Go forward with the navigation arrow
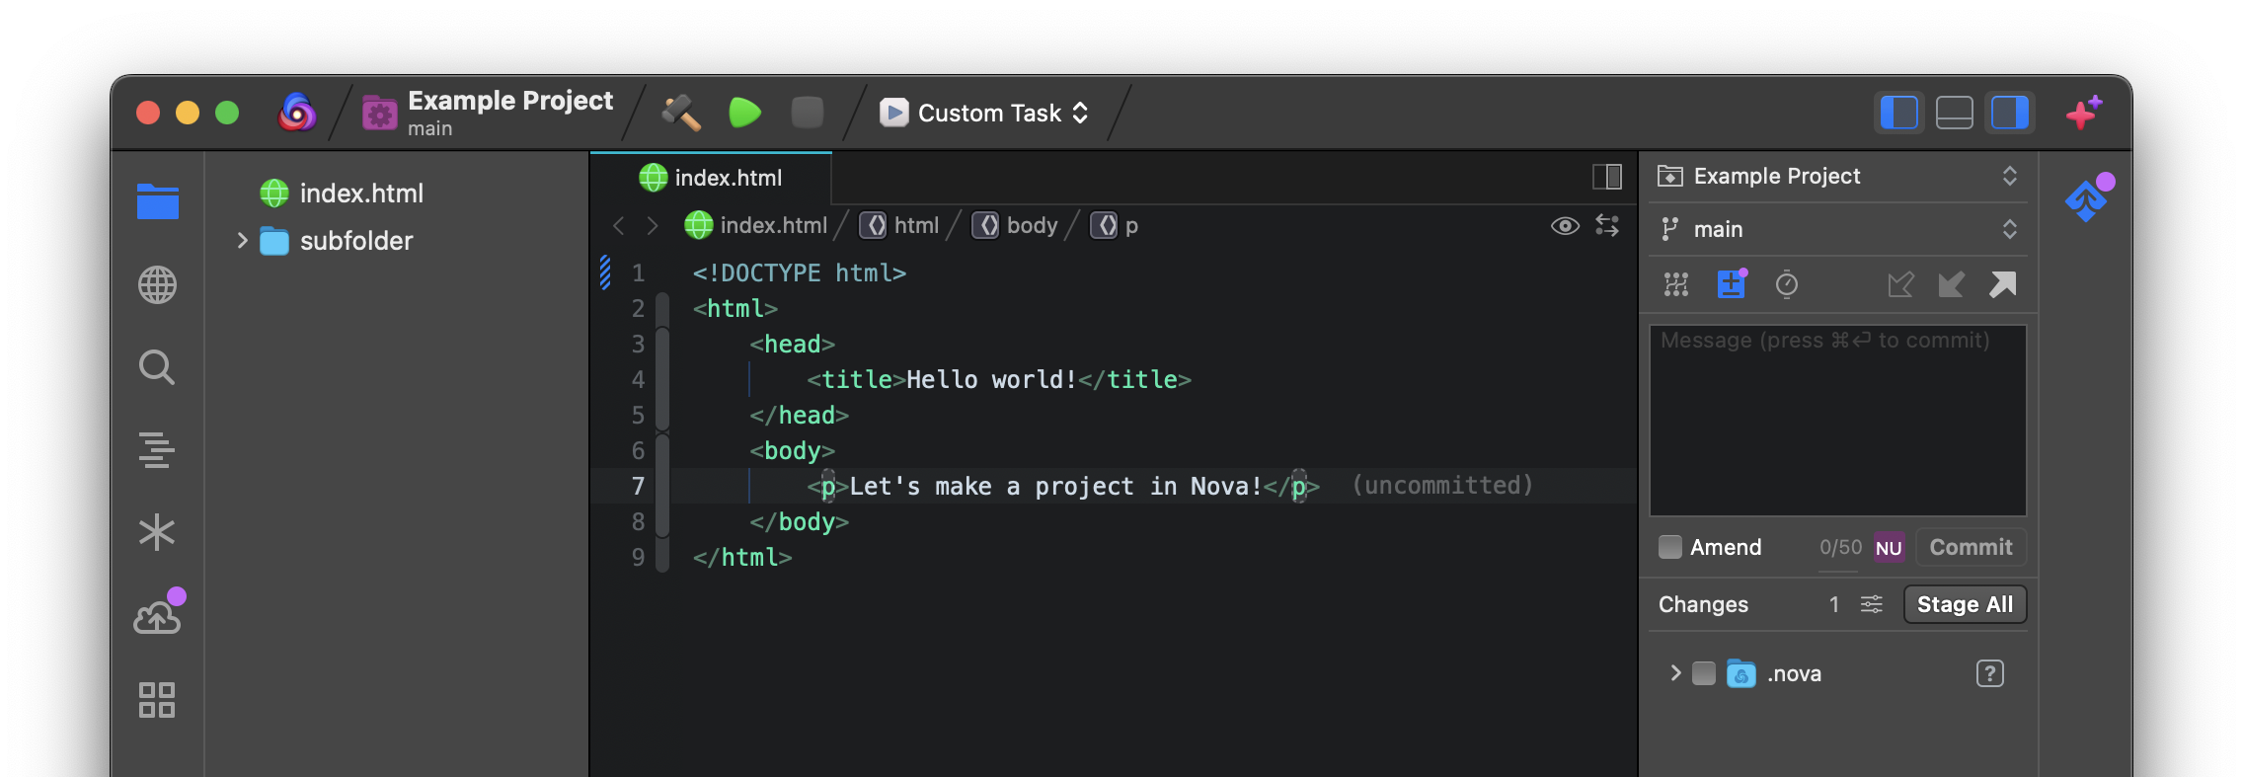Screen dimensions: 2243x777 (x=652, y=226)
